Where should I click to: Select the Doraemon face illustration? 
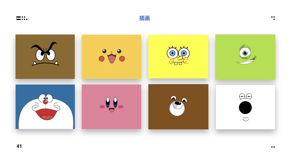(45, 107)
